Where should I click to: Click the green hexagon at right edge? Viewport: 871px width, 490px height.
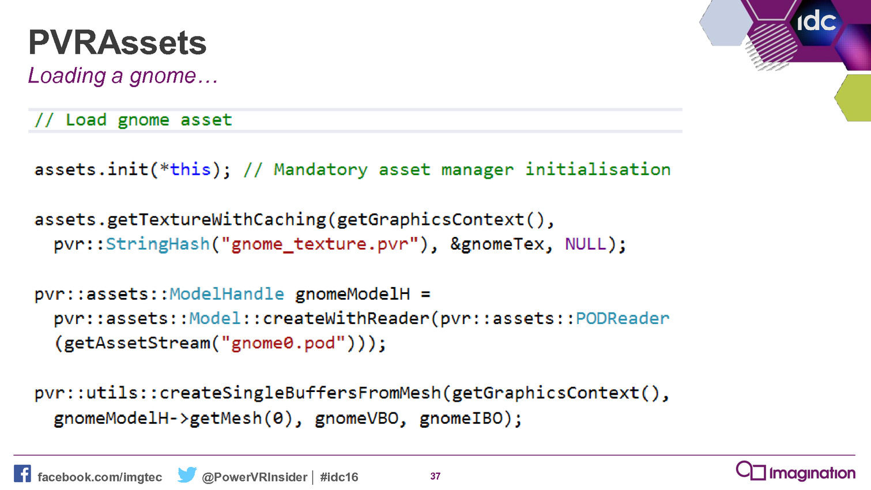(855, 97)
